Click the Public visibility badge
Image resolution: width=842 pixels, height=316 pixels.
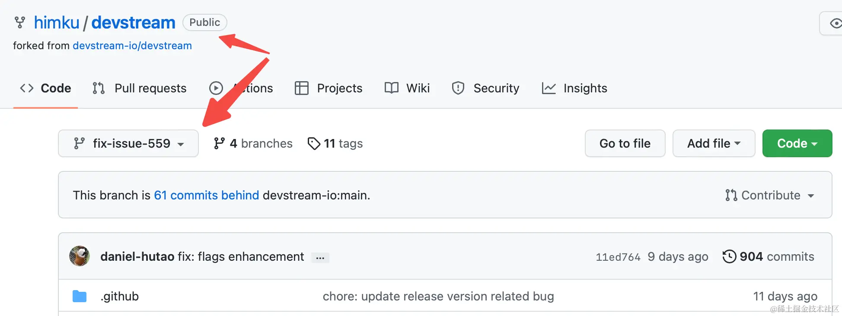point(205,22)
